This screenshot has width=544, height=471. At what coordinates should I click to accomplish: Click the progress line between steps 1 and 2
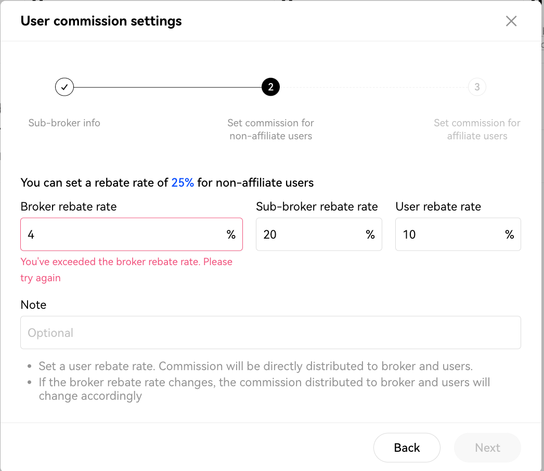[x=166, y=87]
